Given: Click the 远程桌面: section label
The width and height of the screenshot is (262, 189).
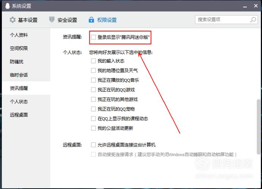Looking at the screenshot, I should [x=72, y=145].
